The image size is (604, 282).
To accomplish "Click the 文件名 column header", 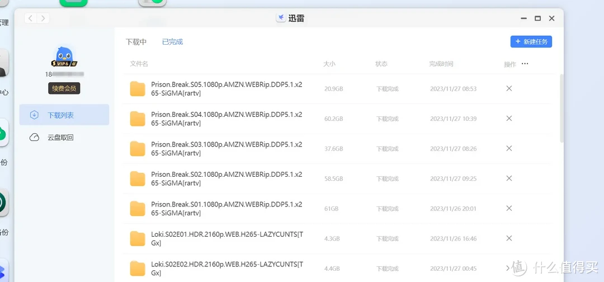I will pyautogui.click(x=139, y=64).
